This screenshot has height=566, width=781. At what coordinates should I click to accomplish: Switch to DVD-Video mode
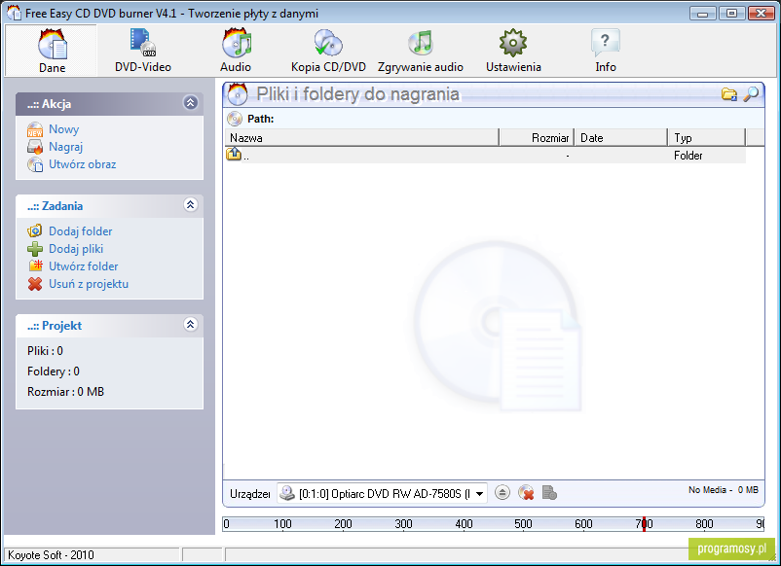coord(143,51)
